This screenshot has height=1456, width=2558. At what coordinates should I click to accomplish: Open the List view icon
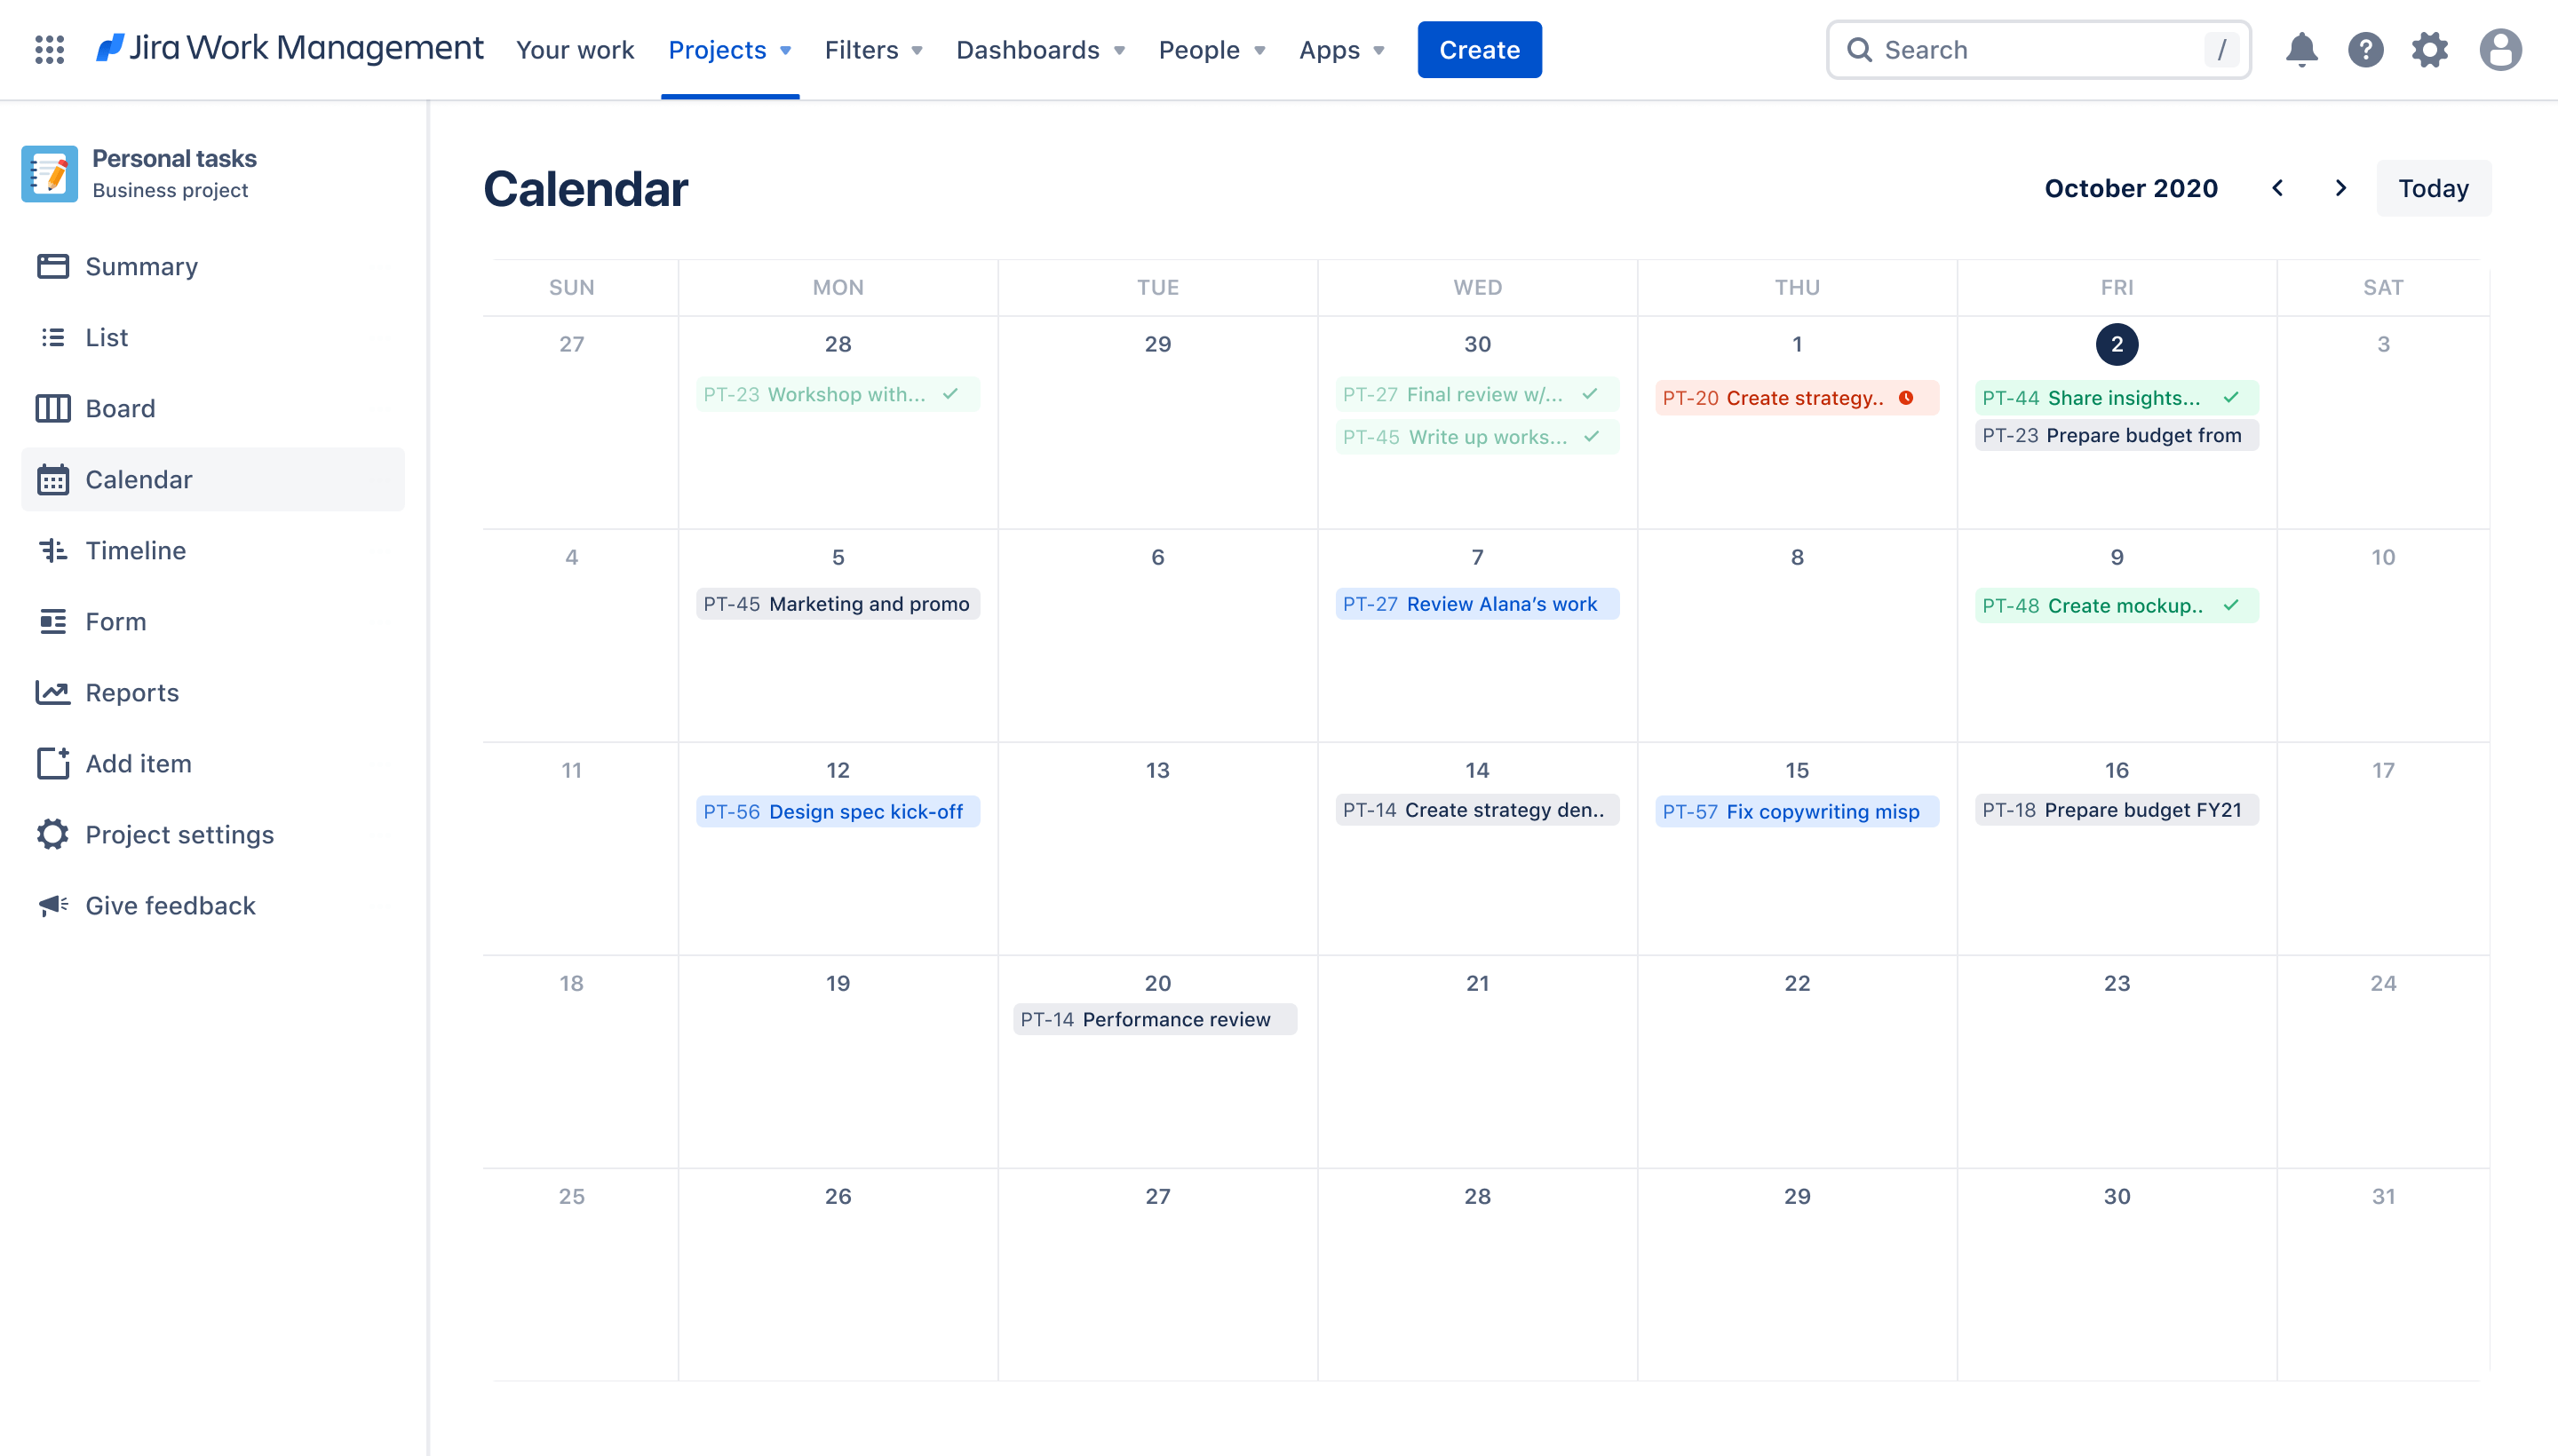pos(52,336)
